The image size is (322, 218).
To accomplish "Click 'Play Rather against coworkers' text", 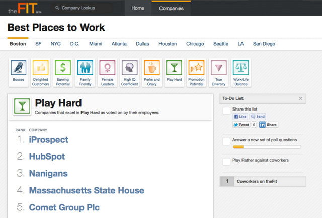I will 261,160.
